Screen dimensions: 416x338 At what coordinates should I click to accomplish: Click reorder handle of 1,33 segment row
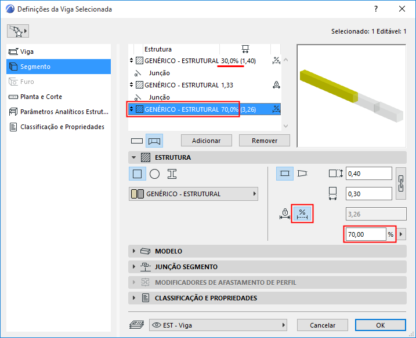(131, 84)
